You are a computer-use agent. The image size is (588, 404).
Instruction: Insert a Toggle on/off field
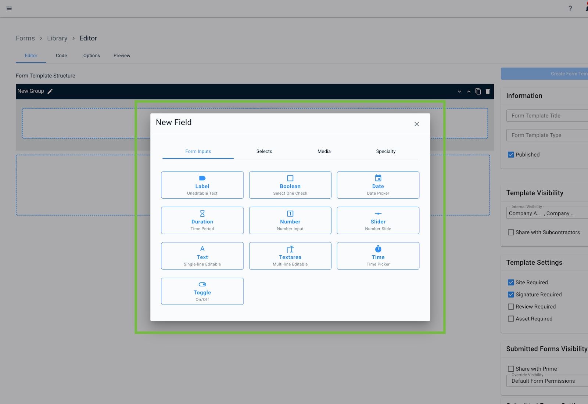(x=202, y=291)
